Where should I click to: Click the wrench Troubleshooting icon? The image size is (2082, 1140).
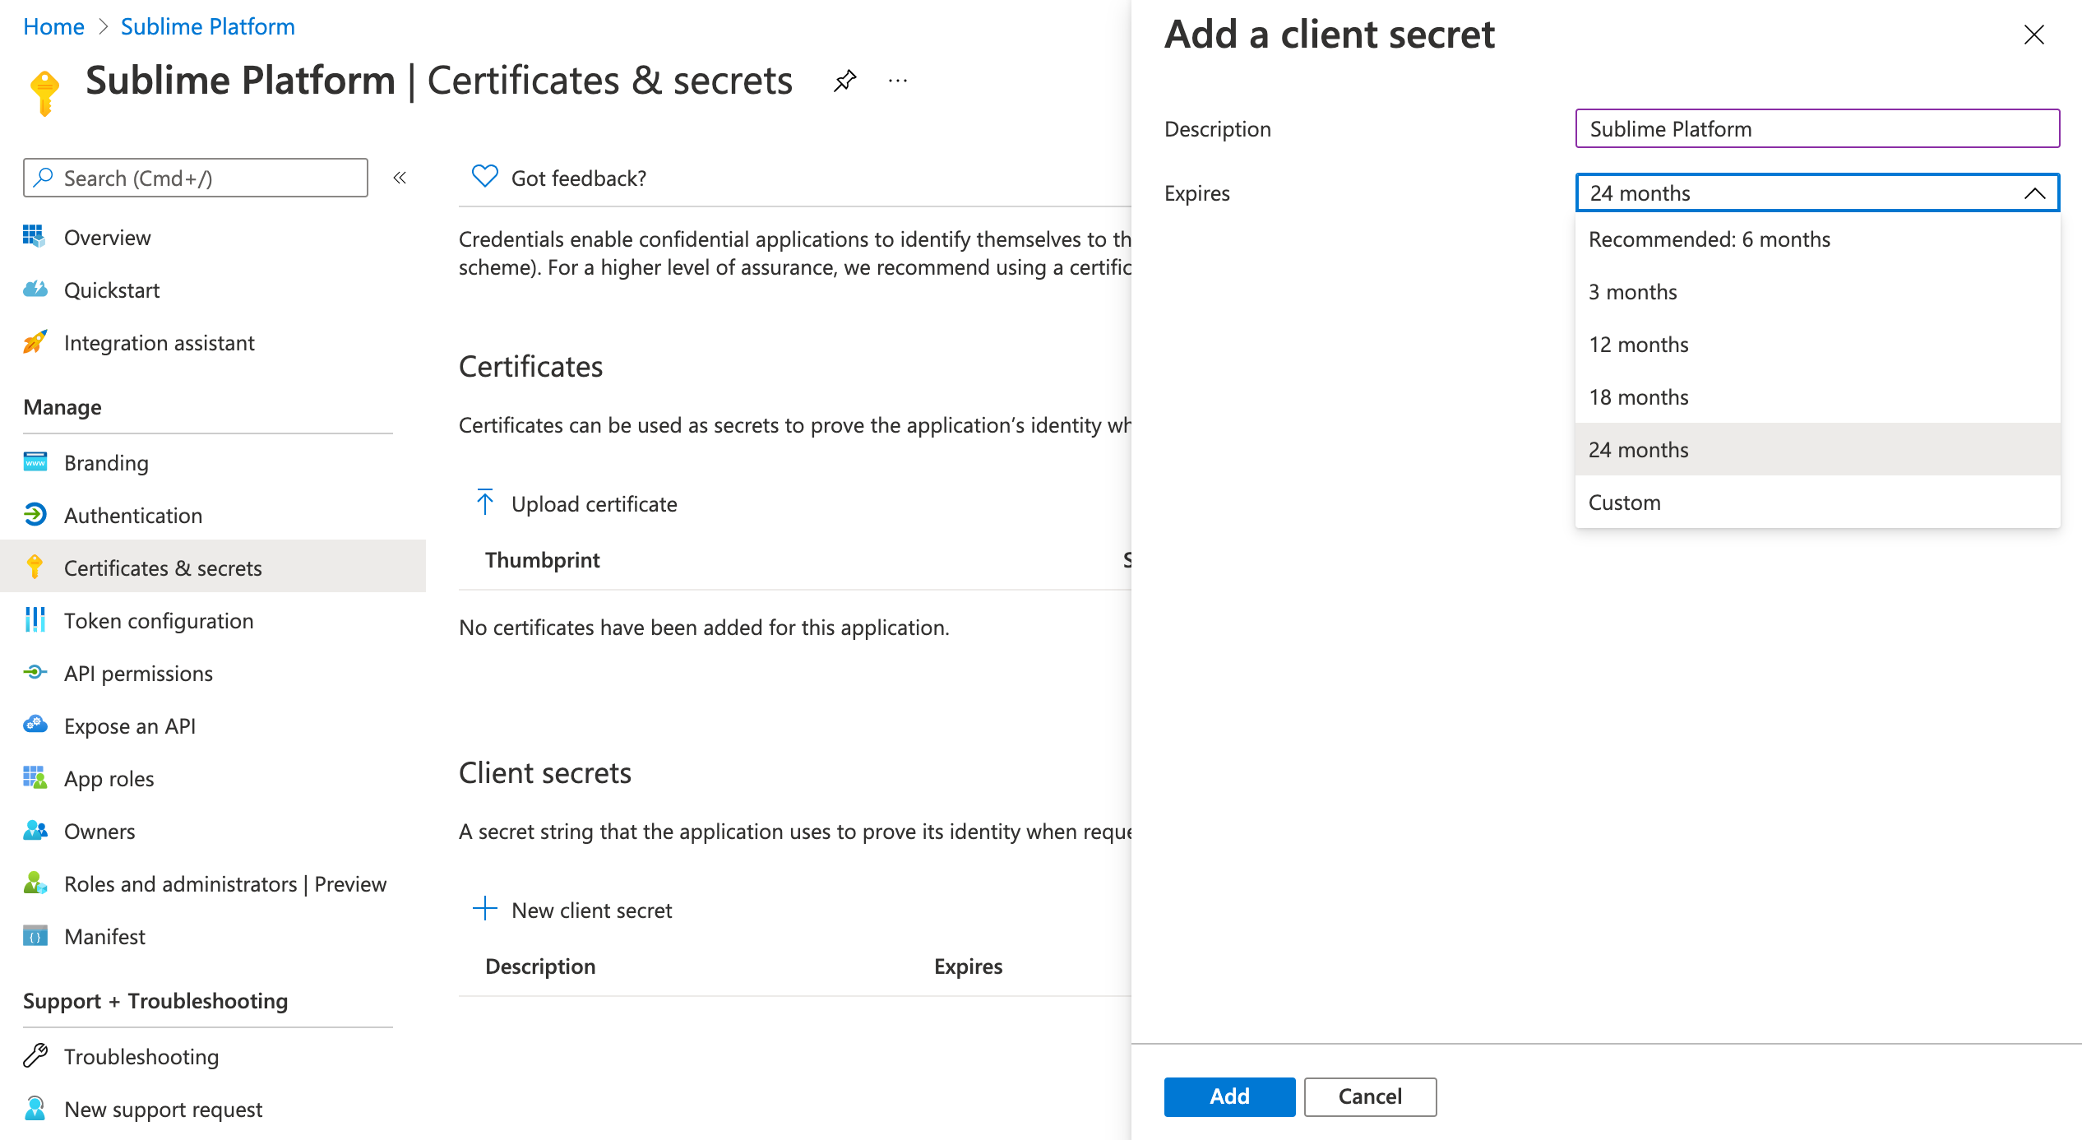35,1055
